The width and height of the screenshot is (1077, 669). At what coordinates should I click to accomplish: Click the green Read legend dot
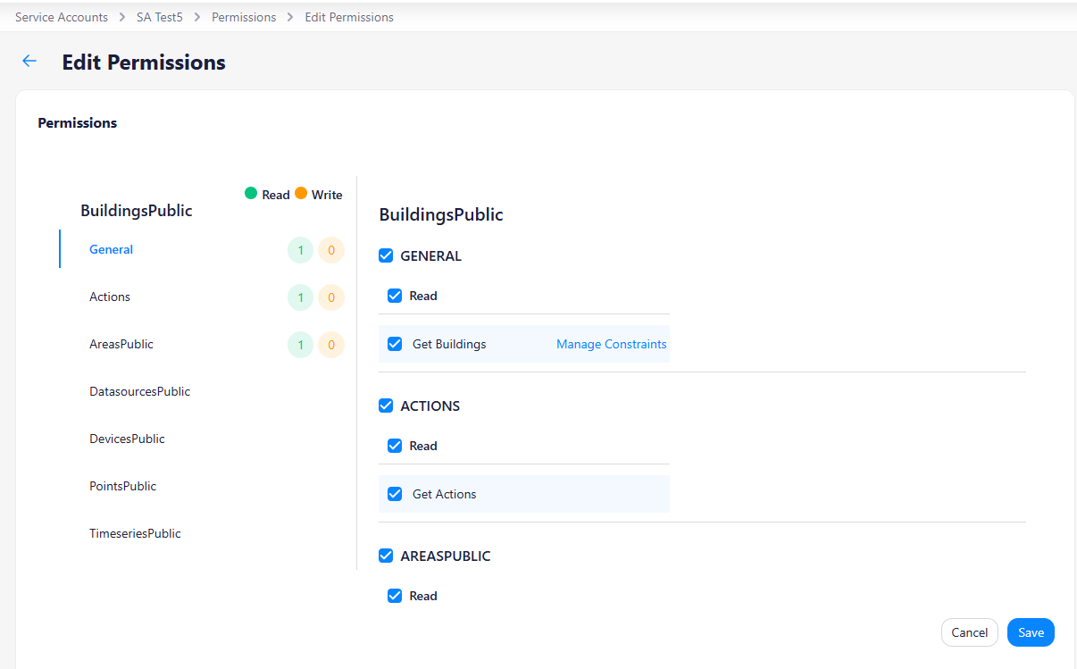[x=251, y=194]
